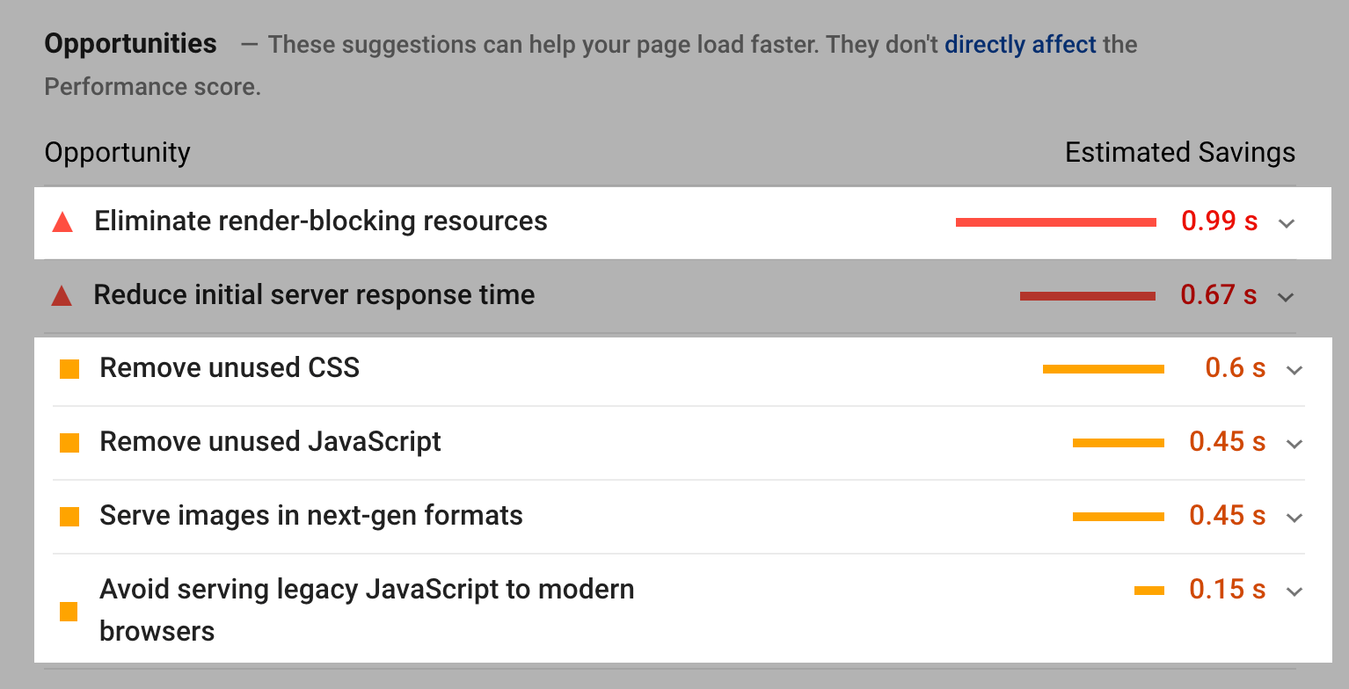Click the orange square icon beside Remove unused CSS
Image resolution: width=1349 pixels, height=689 pixels.
[69, 368]
